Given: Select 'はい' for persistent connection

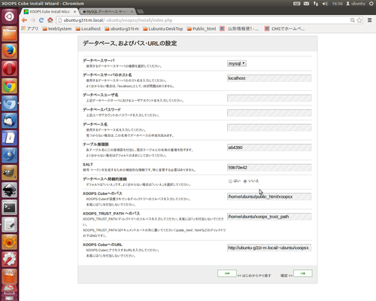Looking at the screenshot, I should (230, 181).
